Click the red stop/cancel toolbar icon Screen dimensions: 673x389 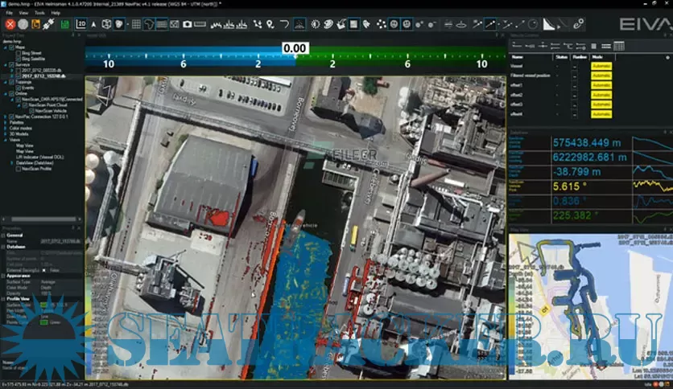(x=10, y=24)
